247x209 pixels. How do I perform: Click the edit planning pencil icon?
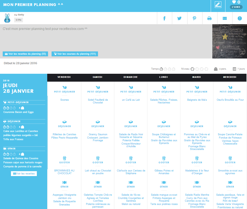coord(218,5)
